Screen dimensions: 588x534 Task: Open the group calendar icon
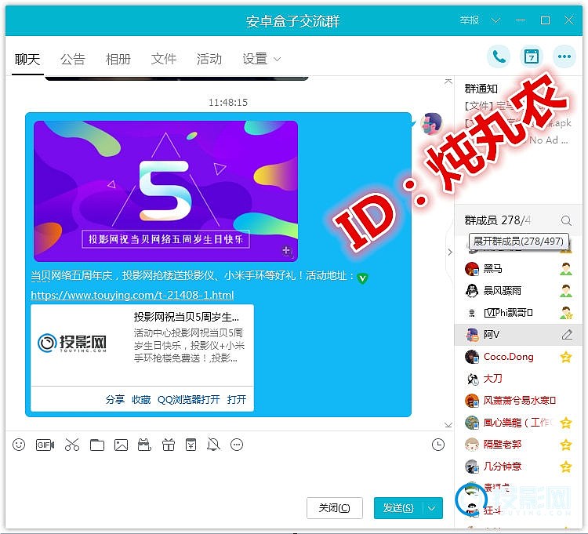tap(532, 57)
